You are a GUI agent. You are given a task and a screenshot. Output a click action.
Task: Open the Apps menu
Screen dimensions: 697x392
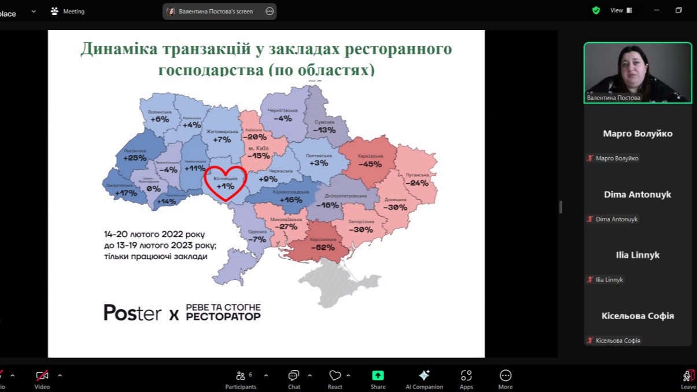point(466,379)
